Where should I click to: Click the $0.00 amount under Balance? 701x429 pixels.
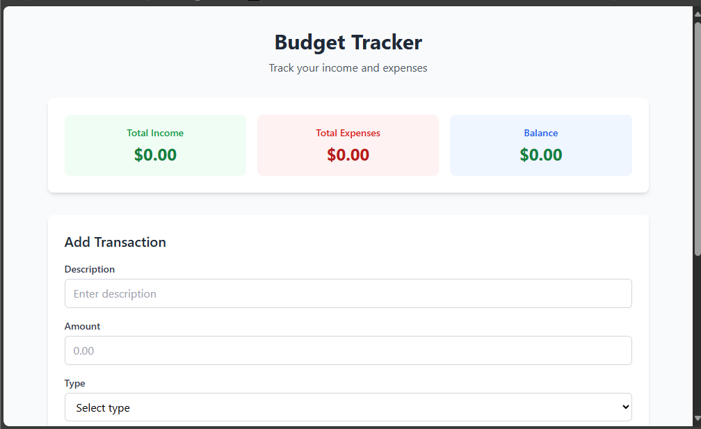(540, 154)
